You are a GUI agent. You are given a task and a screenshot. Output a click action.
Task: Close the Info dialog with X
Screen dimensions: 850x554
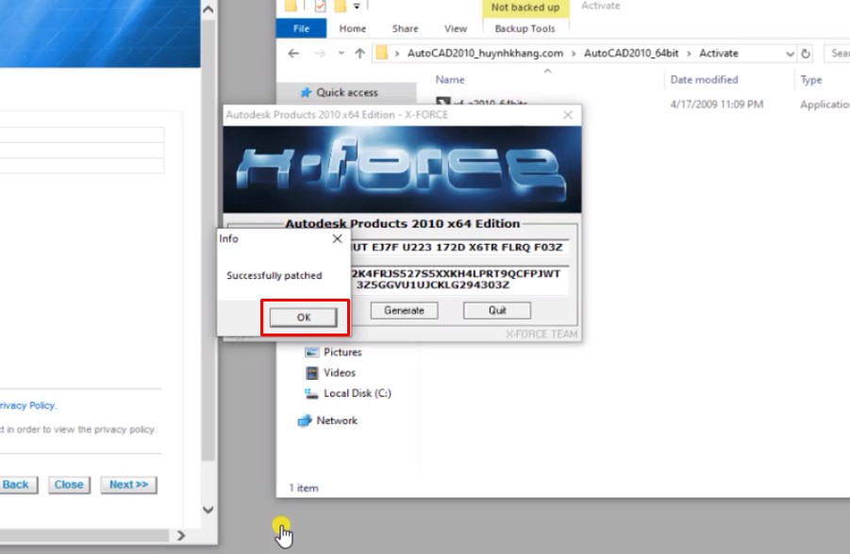[337, 239]
